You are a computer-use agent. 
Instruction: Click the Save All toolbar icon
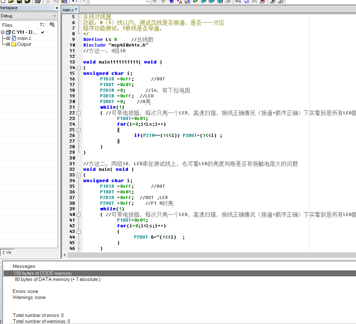point(28,1)
